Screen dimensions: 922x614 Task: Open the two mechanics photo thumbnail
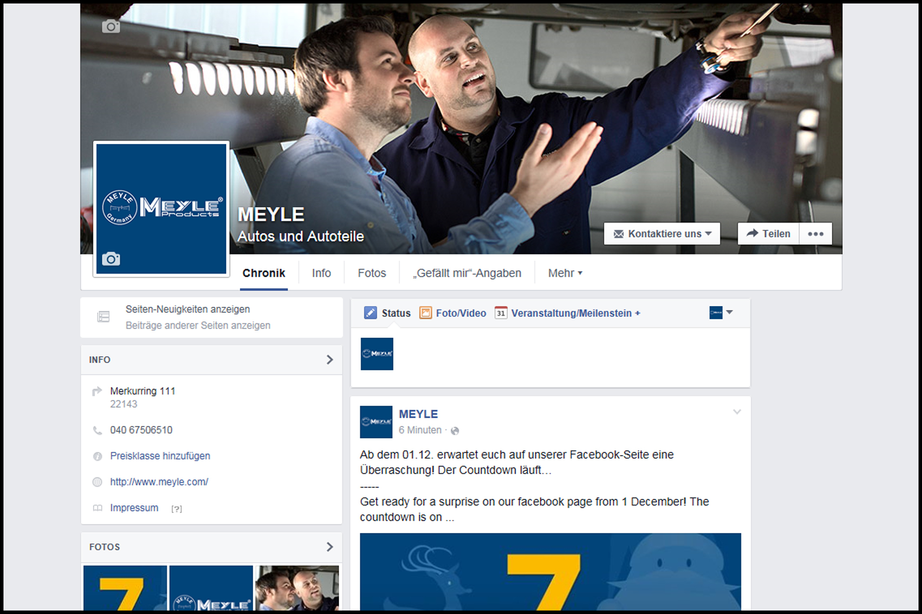coord(297,588)
